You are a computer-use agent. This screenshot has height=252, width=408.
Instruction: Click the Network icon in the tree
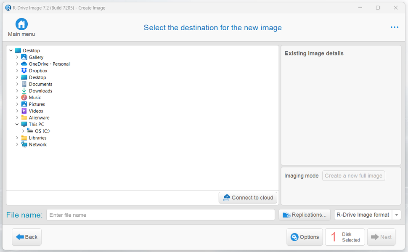[24, 145]
